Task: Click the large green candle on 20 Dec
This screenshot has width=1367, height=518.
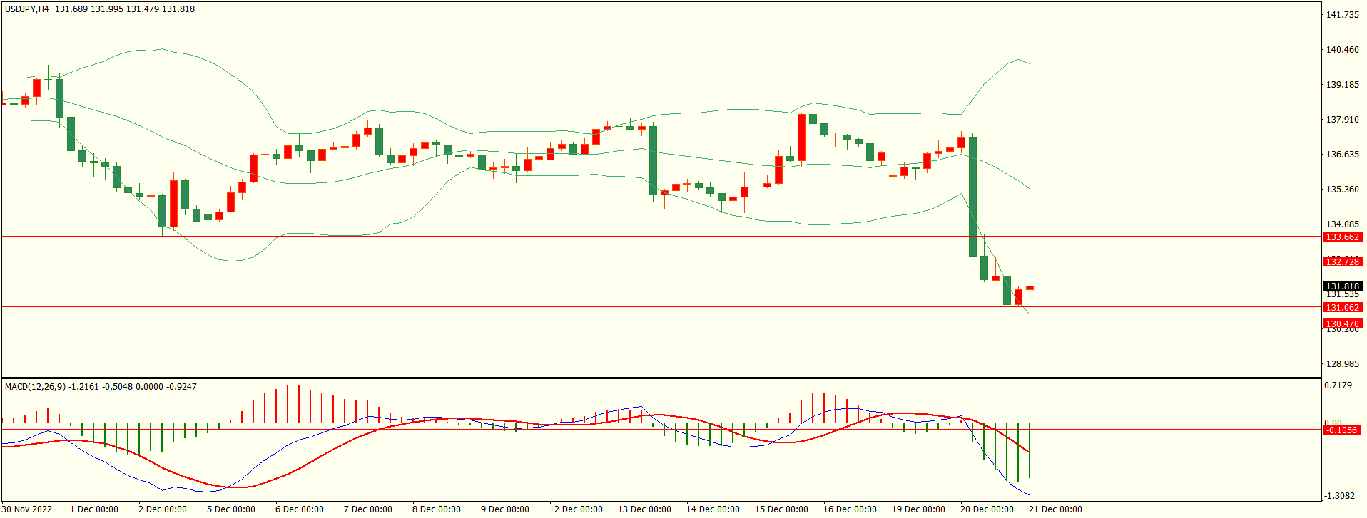Action: 972,196
